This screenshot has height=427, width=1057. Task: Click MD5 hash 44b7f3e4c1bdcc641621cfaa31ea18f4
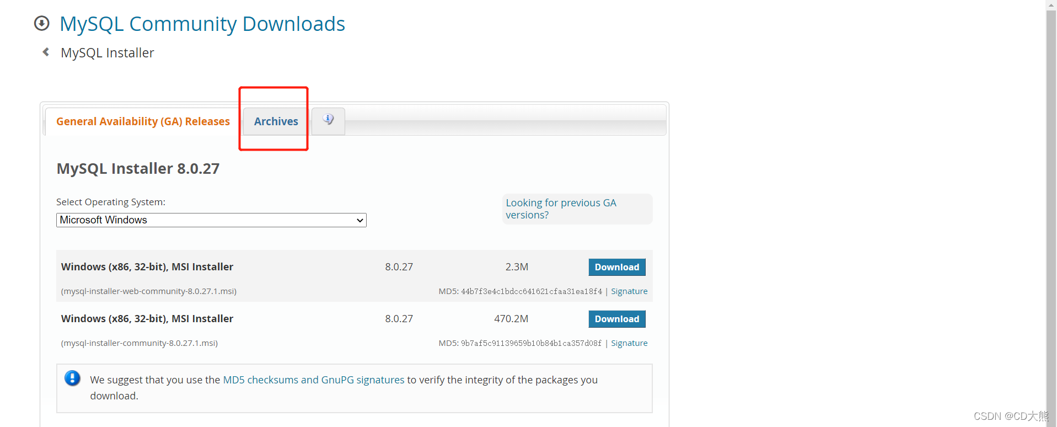tap(532, 291)
